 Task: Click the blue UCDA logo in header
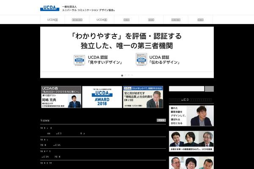pyautogui.click(x=50, y=8)
